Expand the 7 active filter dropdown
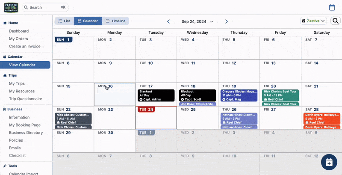This screenshot has height=175, width=342. coord(313,21)
